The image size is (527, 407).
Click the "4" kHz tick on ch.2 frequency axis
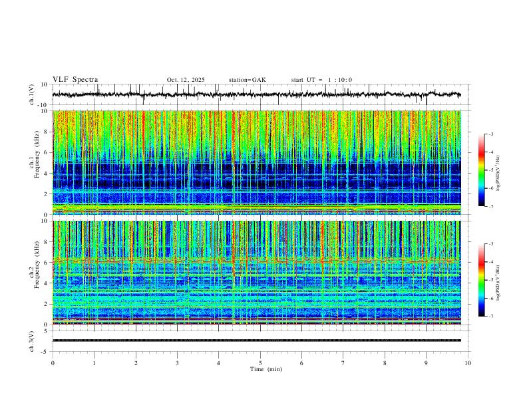tap(47, 283)
